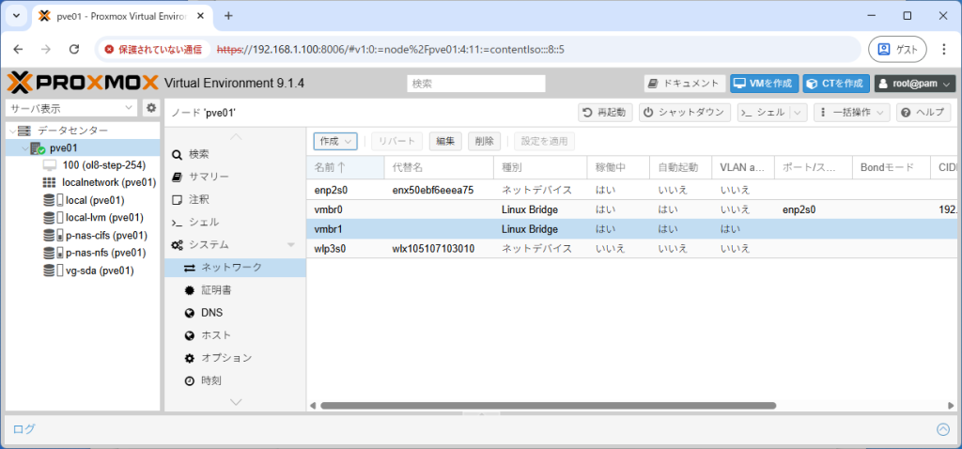Open the 時刻 time settings
The height and width of the screenshot is (449, 962).
click(211, 380)
